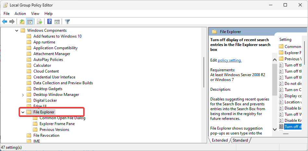Select the File Revocation folder
Screen dimensions: 308x151
[46, 135]
